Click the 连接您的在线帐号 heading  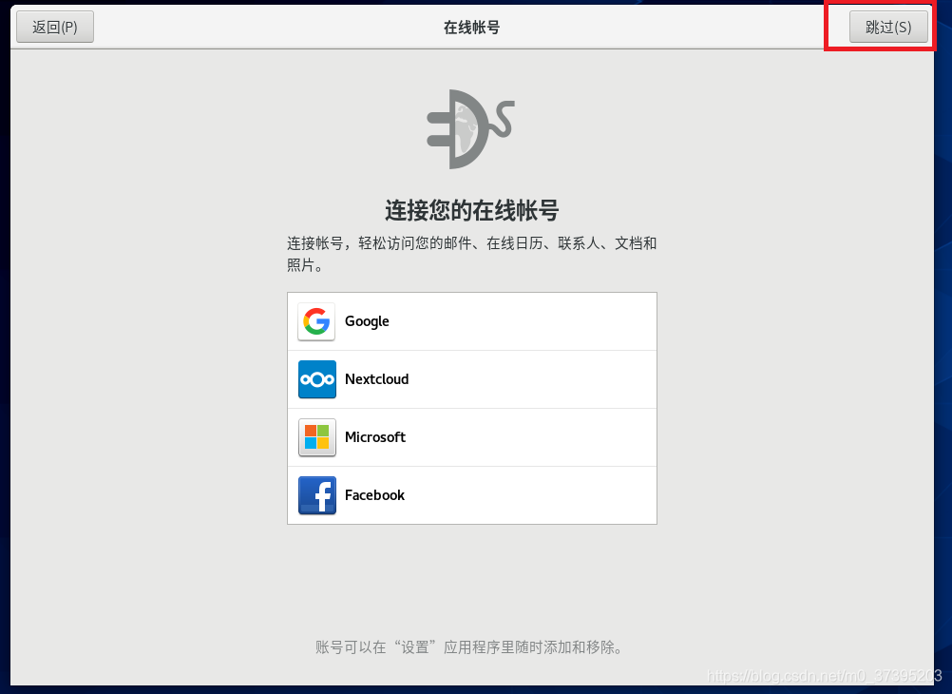[472, 210]
